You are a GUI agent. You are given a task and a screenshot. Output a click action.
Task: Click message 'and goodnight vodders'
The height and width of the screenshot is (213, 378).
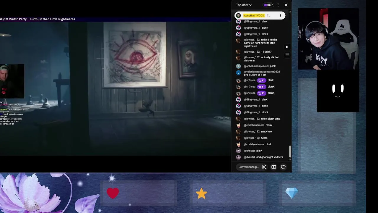270,157
